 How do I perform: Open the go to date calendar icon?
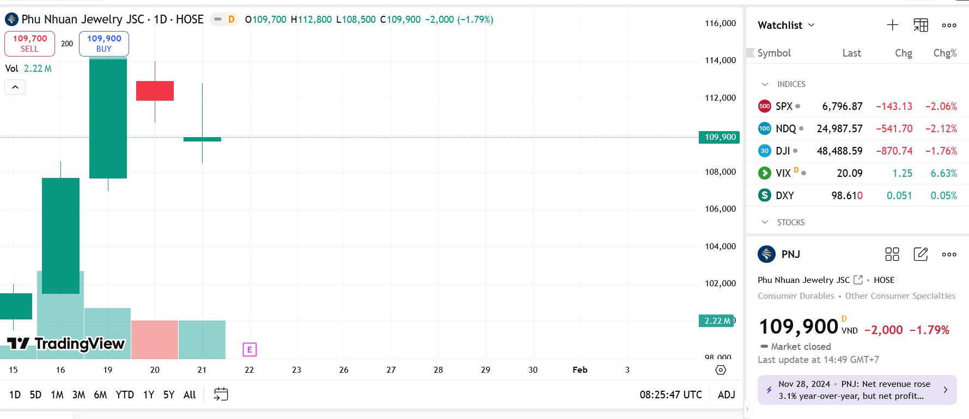click(221, 395)
